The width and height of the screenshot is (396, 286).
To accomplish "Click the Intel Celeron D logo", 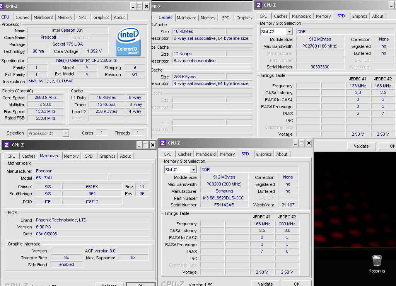I will [128, 41].
